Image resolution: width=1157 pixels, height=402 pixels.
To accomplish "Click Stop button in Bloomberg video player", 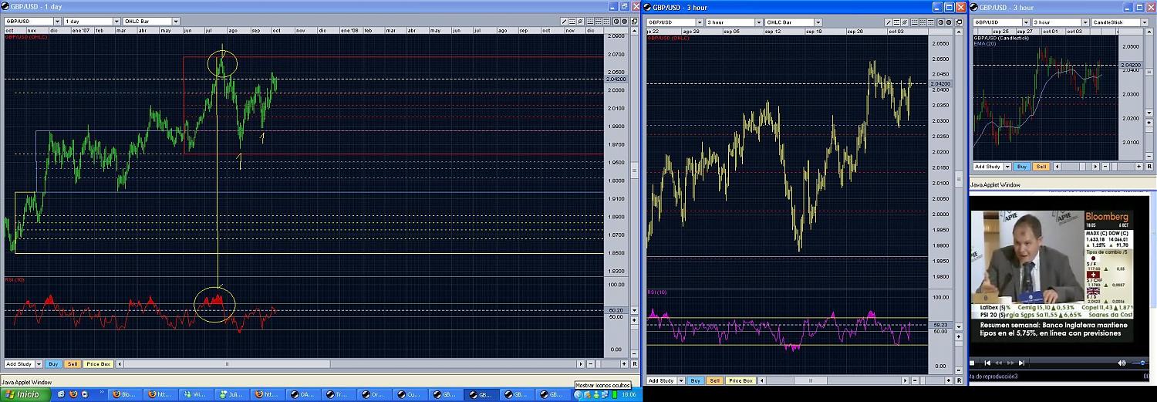I will [x=972, y=363].
